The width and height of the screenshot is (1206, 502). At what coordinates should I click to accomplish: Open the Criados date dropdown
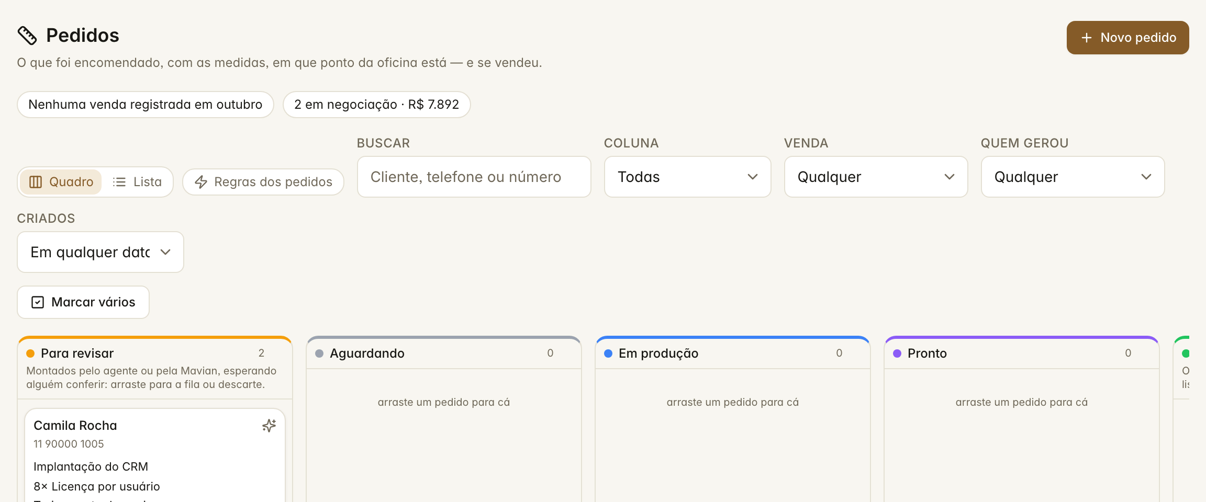pos(100,252)
